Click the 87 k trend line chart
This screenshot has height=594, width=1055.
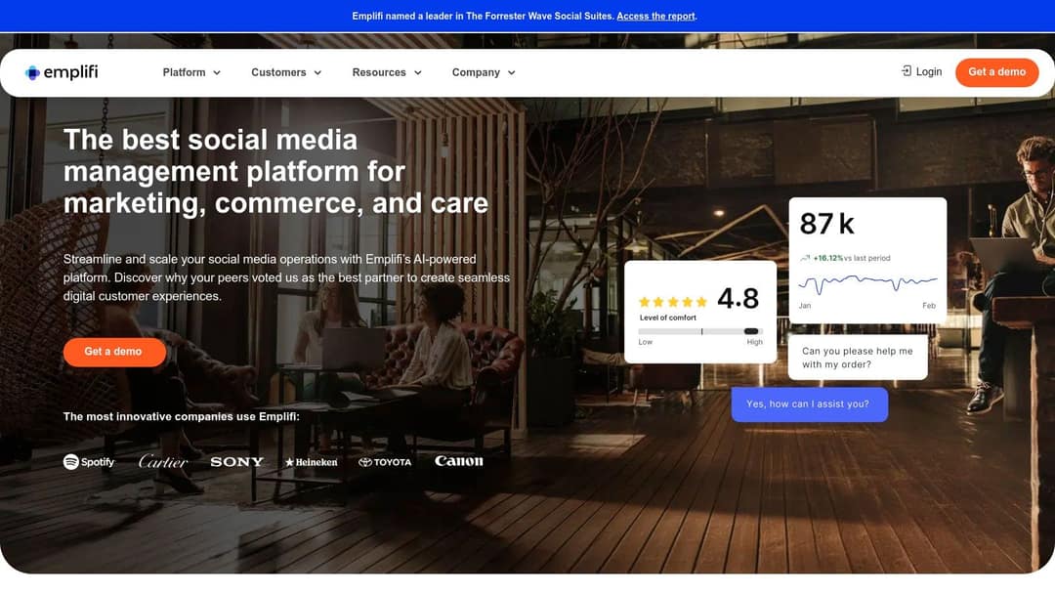point(868,283)
